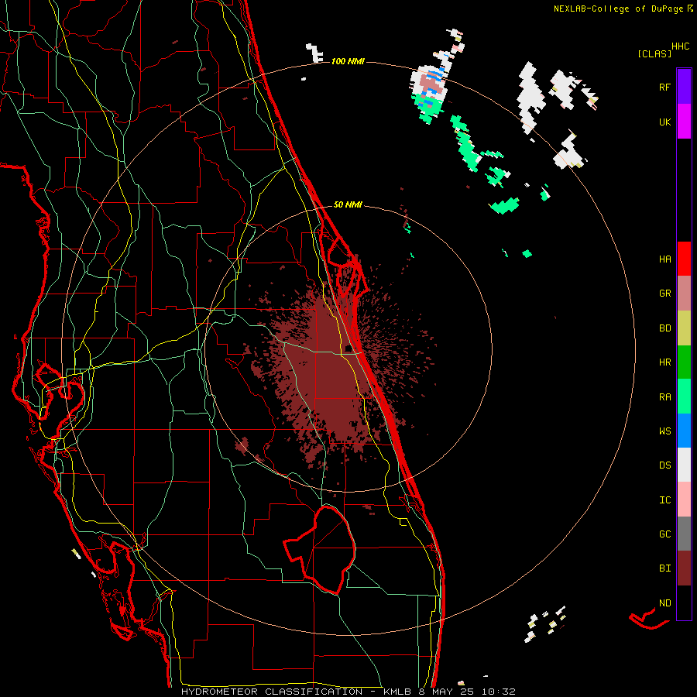Click the 'HHC' product label
This screenshot has width=697, height=697.
[x=681, y=46]
